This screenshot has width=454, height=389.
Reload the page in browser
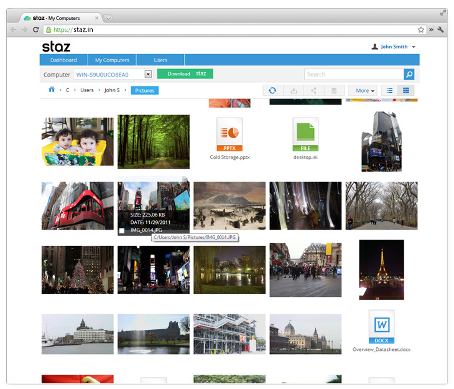coord(36,29)
